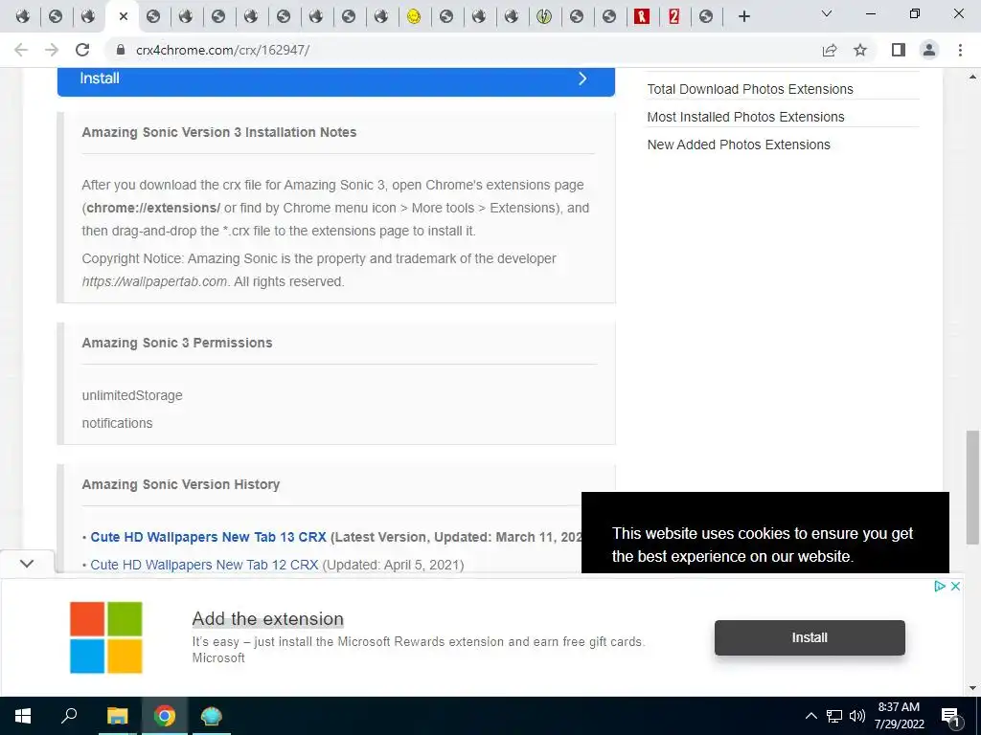The height and width of the screenshot is (735, 981).
Task: Click 'notifications' permission text
Action: [117, 423]
